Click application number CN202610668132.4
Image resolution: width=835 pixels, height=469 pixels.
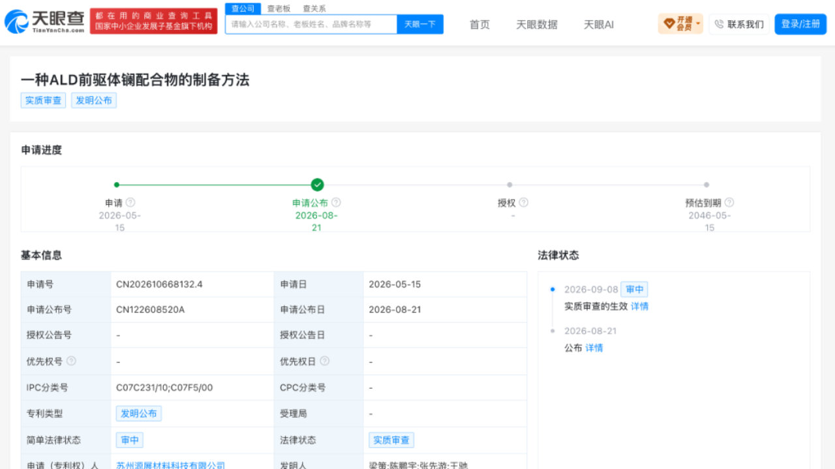[159, 284]
